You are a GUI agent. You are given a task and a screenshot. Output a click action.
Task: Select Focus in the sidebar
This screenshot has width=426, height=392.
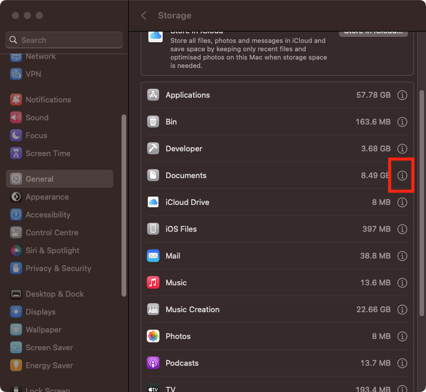click(60, 135)
